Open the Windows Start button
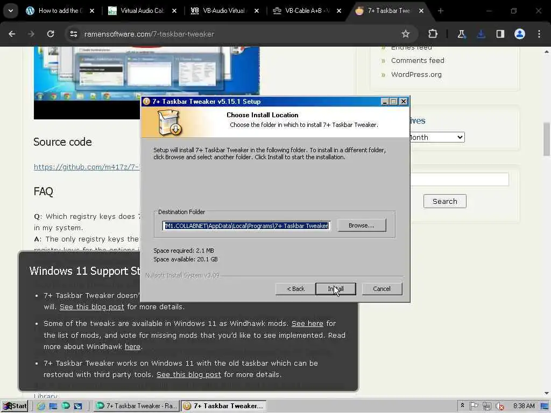This screenshot has width=551, height=413. click(x=14, y=406)
